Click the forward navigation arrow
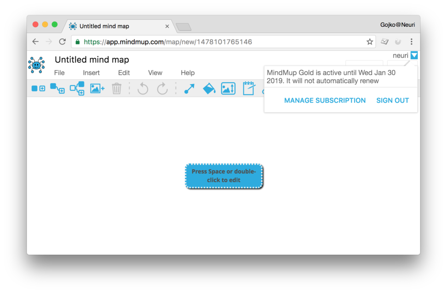This screenshot has width=447, height=293. pos(49,42)
